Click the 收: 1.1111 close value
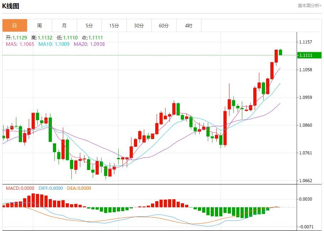324x231 pixels. coord(92,38)
